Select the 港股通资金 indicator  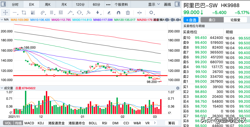pyautogui.click(x=56, y=123)
